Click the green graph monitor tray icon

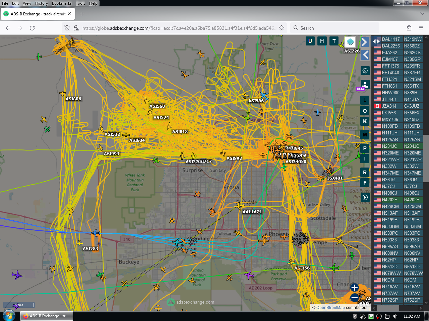pos(371,316)
